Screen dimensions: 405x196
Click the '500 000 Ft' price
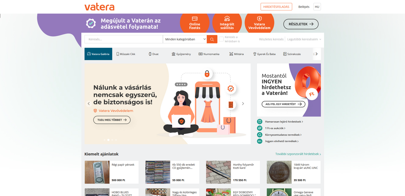click(x=118, y=180)
